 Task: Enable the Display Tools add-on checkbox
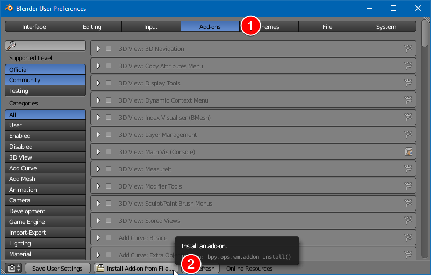pos(109,83)
